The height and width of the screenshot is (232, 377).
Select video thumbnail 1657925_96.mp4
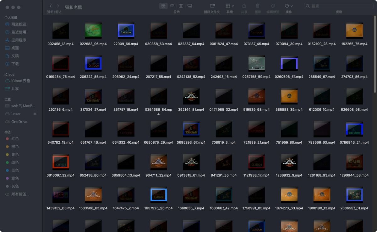coord(159,195)
